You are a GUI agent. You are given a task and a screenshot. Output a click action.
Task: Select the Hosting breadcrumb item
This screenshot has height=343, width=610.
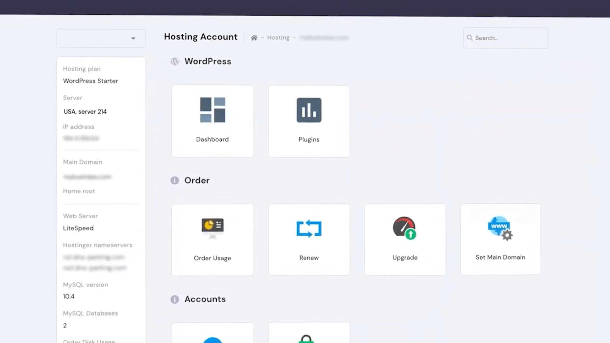tap(279, 37)
